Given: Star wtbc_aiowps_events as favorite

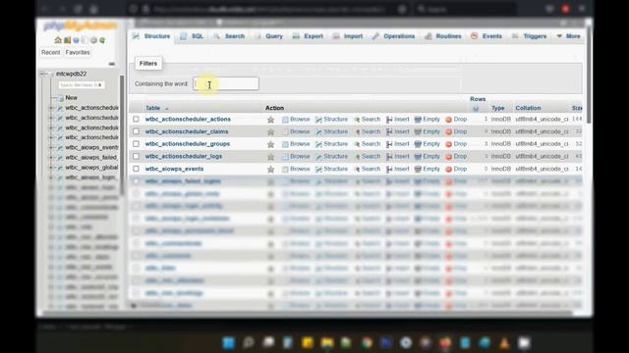Looking at the screenshot, I should pyautogui.click(x=271, y=170).
